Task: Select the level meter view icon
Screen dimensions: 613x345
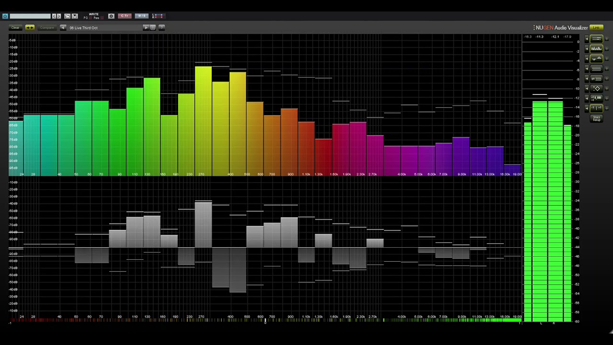Action: click(596, 39)
